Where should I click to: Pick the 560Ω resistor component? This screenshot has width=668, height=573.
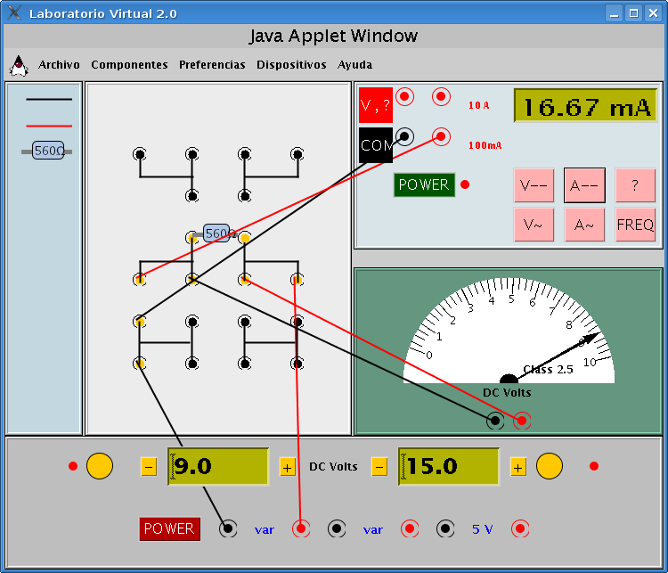pos(48,151)
